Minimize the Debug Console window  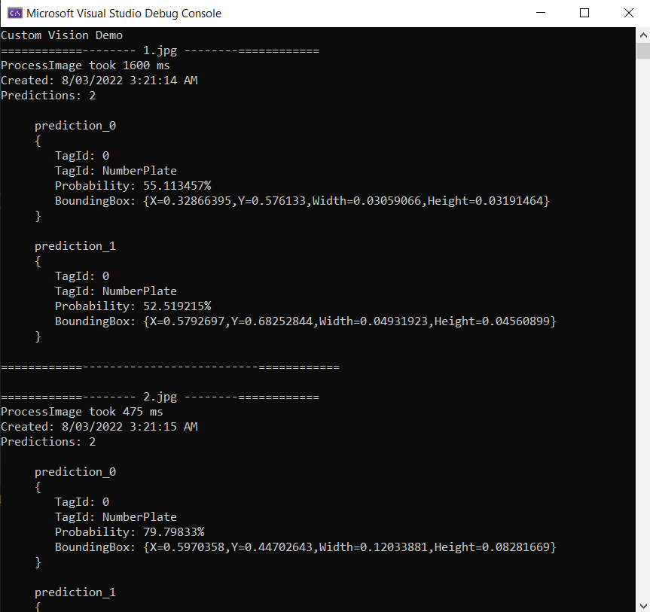coord(541,13)
